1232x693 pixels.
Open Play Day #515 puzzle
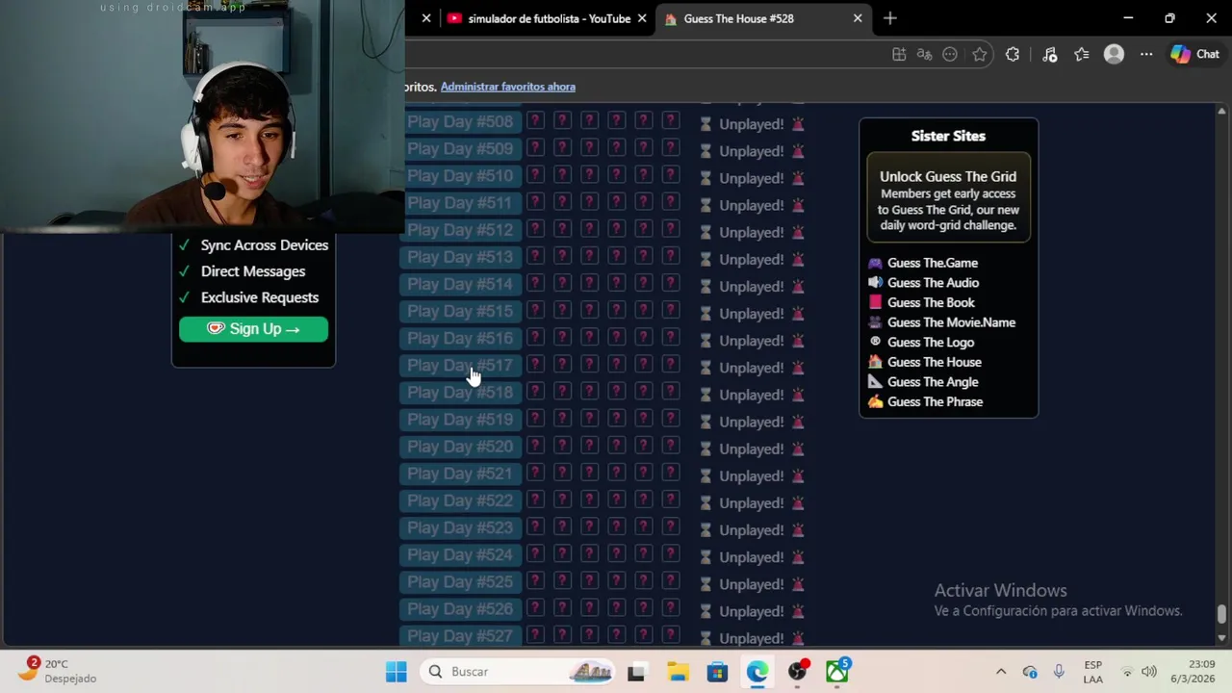(461, 311)
